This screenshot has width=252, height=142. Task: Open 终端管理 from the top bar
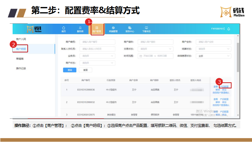113,29
